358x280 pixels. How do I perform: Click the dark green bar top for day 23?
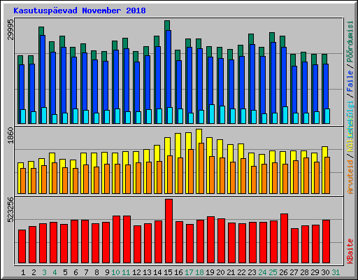tap(251, 39)
